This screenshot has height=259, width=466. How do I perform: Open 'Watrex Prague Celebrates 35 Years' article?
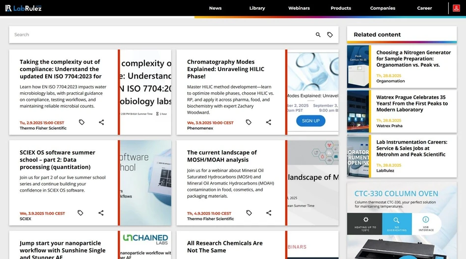412,104
